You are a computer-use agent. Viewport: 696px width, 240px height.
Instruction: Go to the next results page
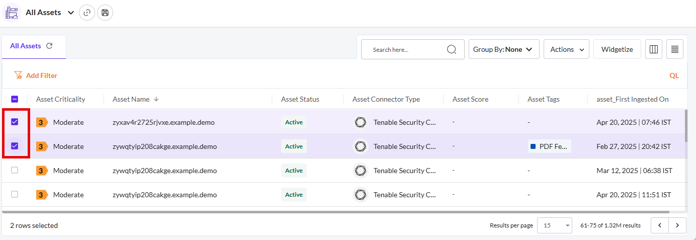tap(677, 225)
